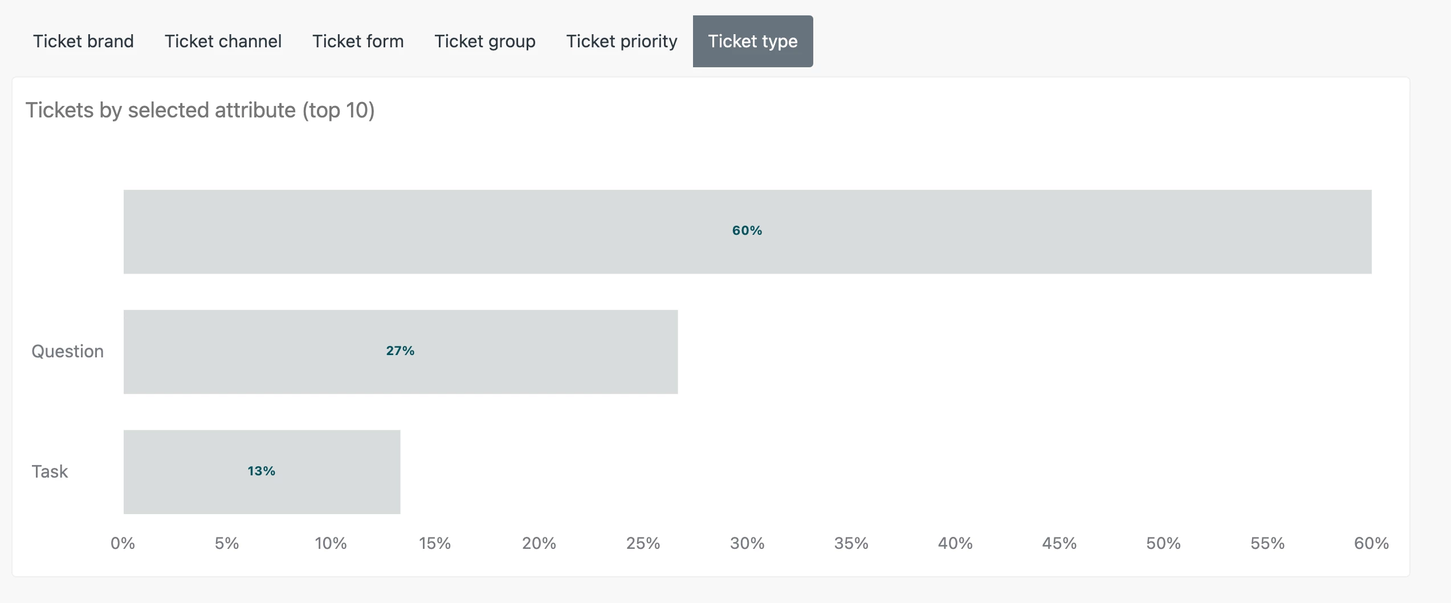
Task: Click the 60% label inside the top bar
Action: coord(747,230)
